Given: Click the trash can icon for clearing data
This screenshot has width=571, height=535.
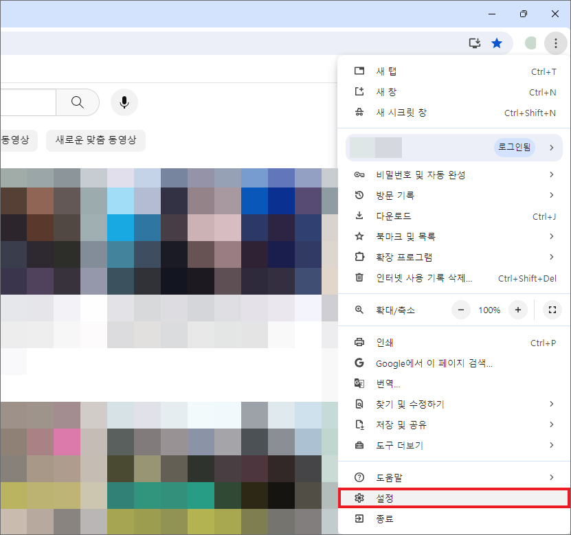Looking at the screenshot, I should click(x=359, y=277).
